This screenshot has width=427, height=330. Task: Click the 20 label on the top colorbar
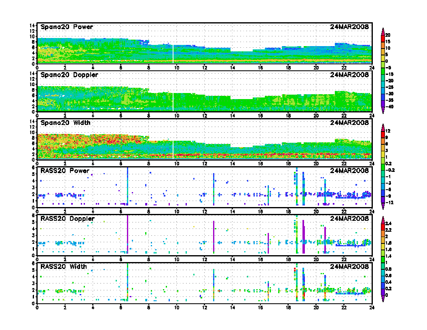[x=388, y=35]
